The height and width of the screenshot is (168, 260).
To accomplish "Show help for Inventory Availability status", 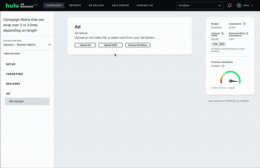I will 223,66.
